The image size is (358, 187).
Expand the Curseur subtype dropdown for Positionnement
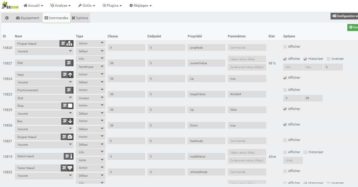[x=90, y=98]
